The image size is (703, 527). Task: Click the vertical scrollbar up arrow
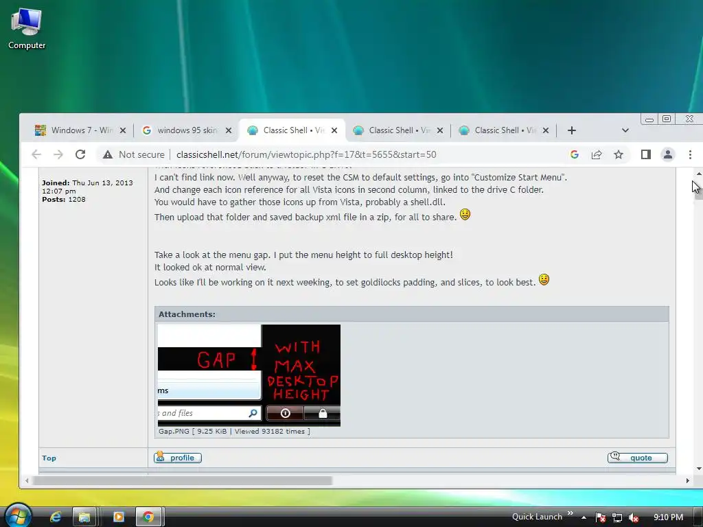[x=699, y=174]
